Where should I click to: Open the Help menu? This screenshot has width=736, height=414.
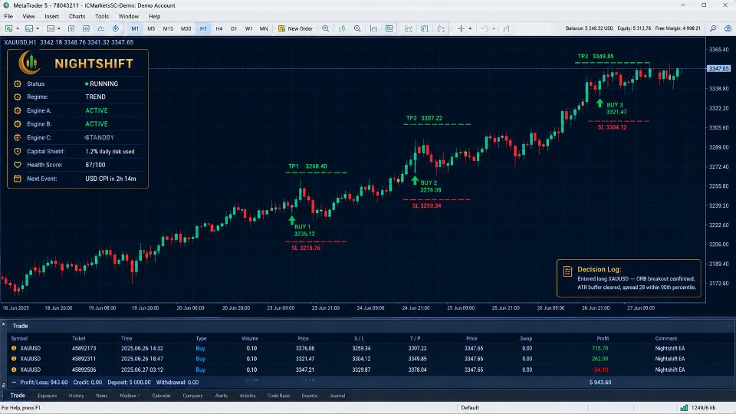click(x=154, y=16)
